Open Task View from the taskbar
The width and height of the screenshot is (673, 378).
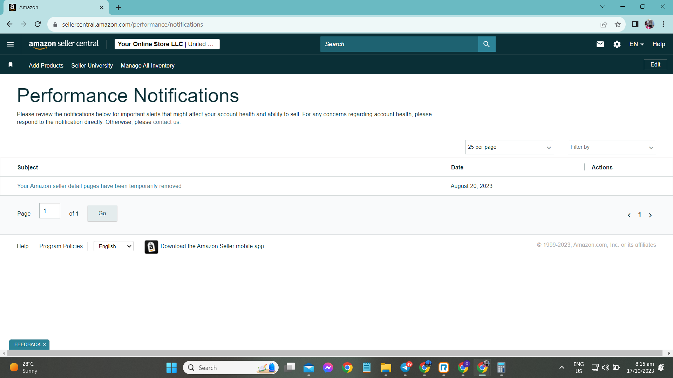[290, 367]
